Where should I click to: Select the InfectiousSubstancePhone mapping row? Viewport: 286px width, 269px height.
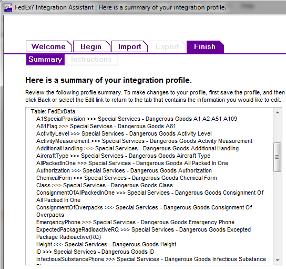[x=151, y=260]
